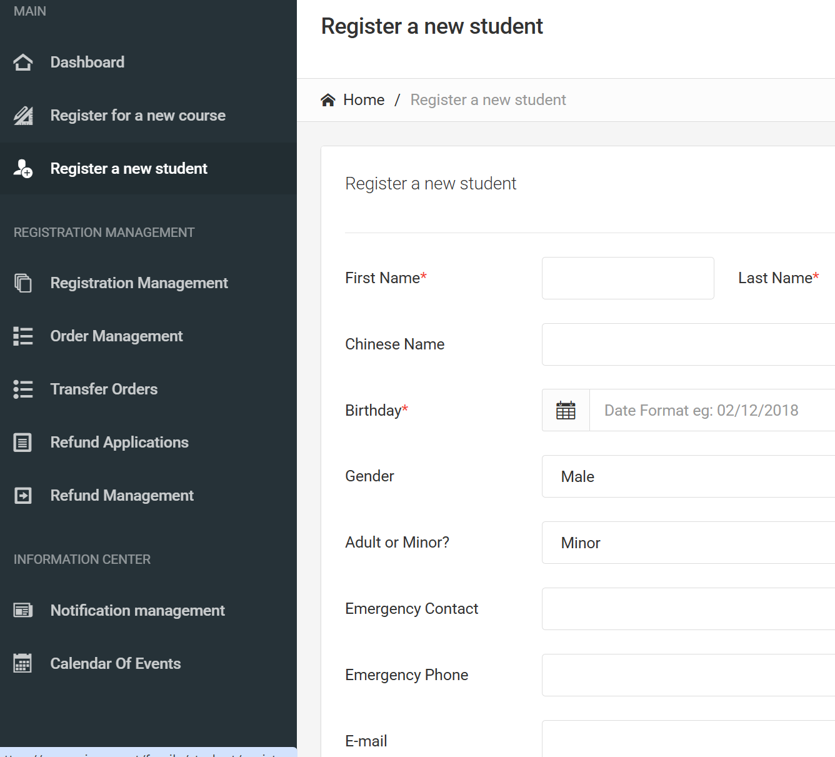Viewport: 835px width, 757px height.
Task: Click the Chinese Name text field
Action: [687, 344]
